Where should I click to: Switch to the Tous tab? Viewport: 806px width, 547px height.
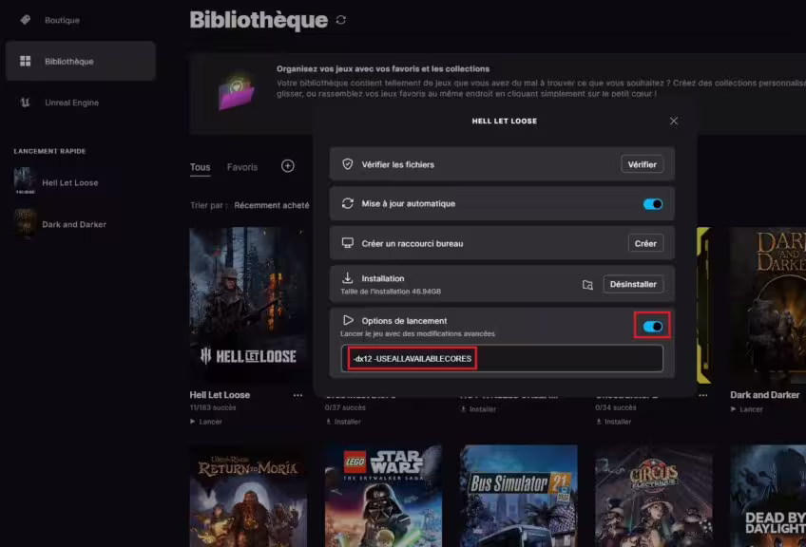coord(200,167)
